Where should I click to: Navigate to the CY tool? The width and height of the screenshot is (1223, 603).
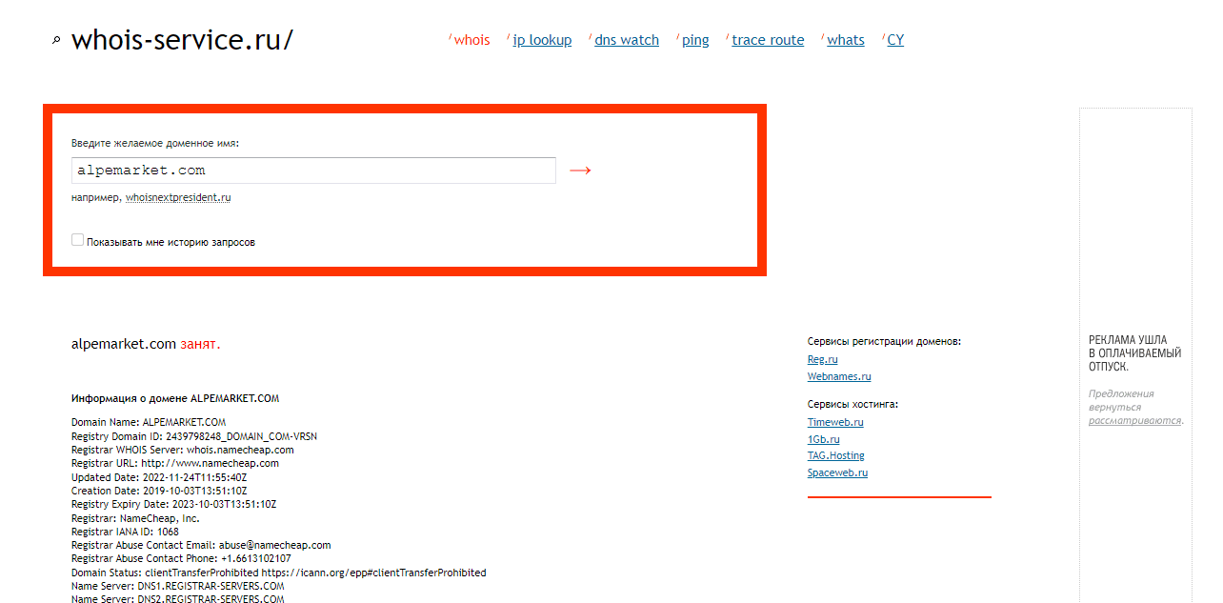895,40
